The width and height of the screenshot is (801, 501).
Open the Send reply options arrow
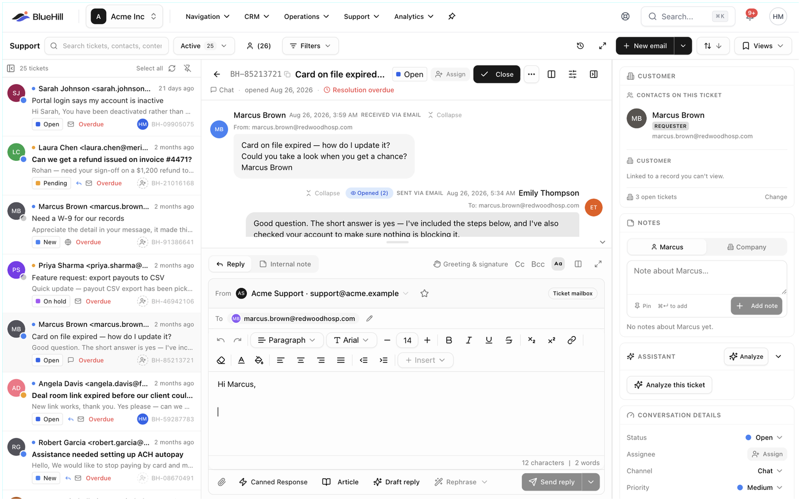(x=591, y=482)
